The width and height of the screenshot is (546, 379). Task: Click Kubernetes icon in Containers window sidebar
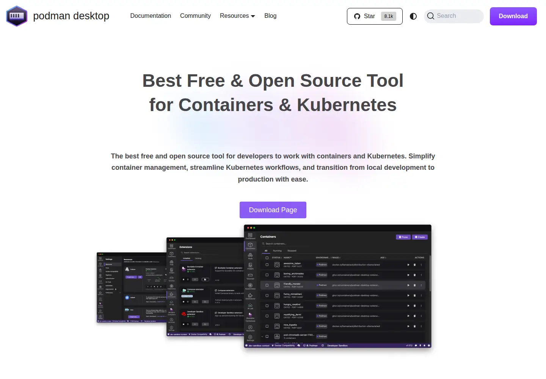point(250,286)
